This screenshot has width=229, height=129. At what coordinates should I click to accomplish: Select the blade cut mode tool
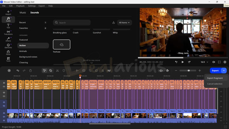click(51, 70)
